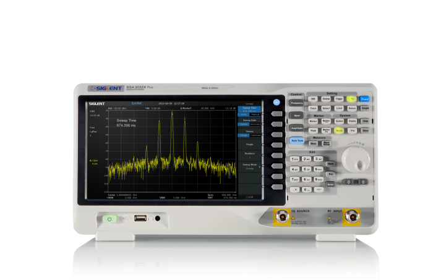This screenshot has width=433, height=280.
Task: Open the Numbers softkey setting
Action: point(250,155)
